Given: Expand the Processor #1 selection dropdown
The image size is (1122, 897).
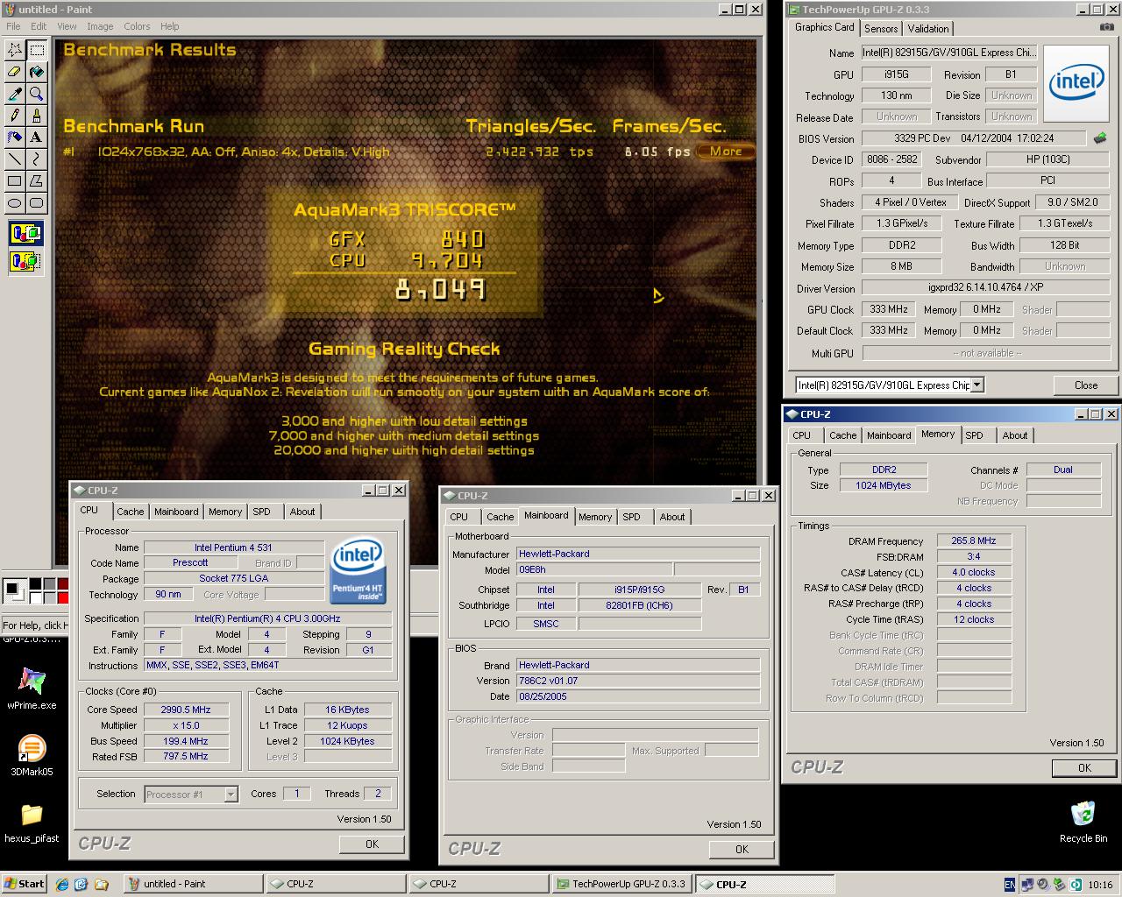Looking at the screenshot, I should pyautogui.click(x=231, y=794).
